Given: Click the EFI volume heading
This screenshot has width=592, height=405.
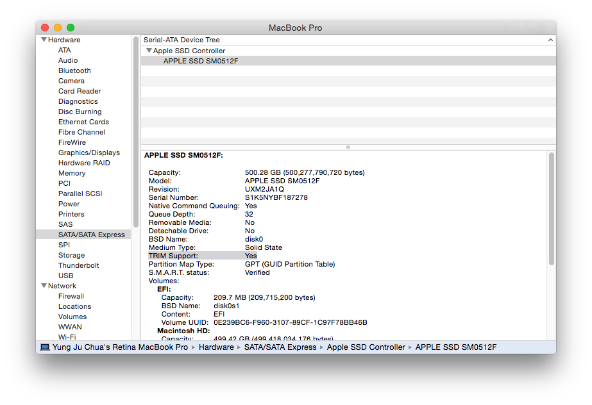Looking at the screenshot, I should (x=164, y=289).
